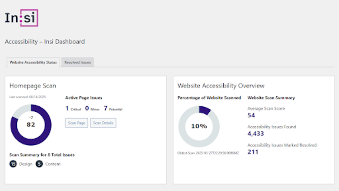
Task: Click the Average Scan Score value 54
Action: 251,115
